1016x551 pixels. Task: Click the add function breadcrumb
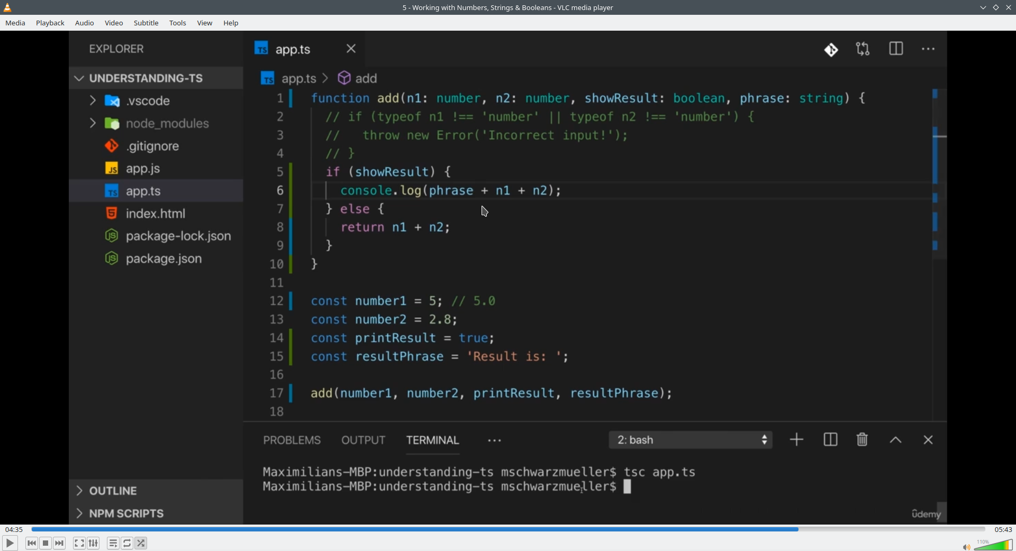[358, 78]
